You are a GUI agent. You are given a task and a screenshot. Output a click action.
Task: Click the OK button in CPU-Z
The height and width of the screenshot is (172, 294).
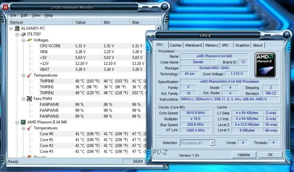tap(270, 155)
